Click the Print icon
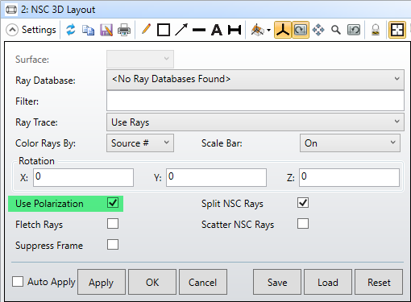Viewport: 411px width, 302px height. [124, 30]
